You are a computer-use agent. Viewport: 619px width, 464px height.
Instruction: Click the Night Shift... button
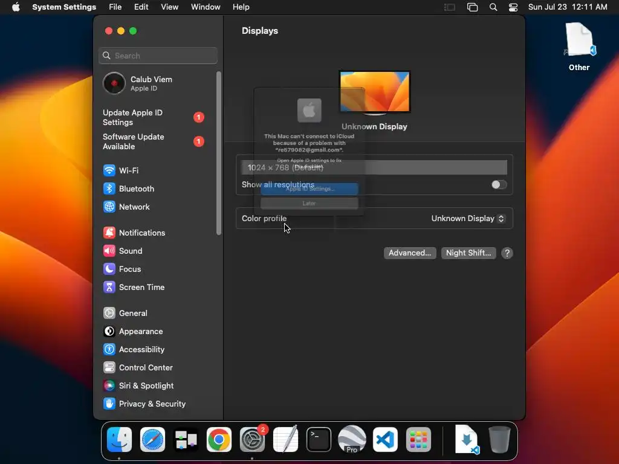(x=468, y=253)
